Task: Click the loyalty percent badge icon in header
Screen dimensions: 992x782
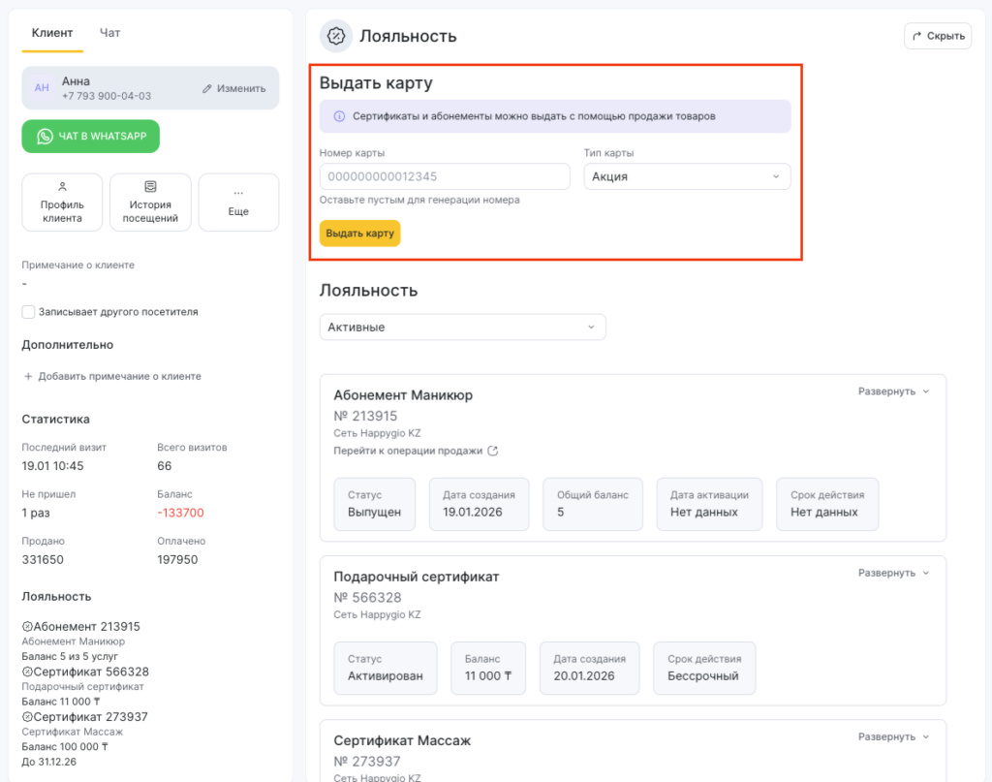Action: tap(336, 36)
